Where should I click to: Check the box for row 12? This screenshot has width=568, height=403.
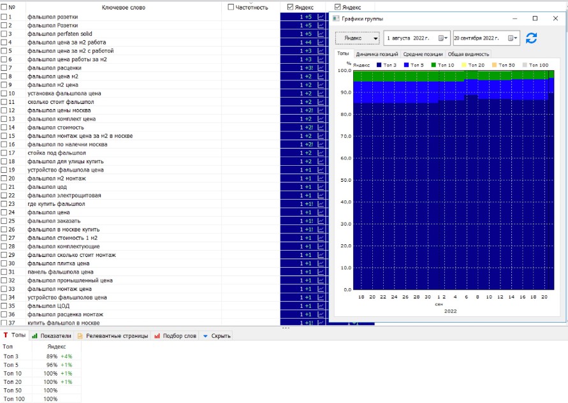[4, 110]
